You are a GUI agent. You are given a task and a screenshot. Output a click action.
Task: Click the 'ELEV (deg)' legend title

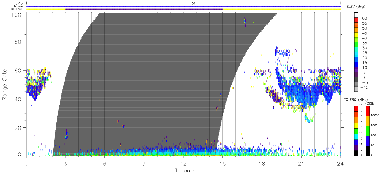point(356,7)
